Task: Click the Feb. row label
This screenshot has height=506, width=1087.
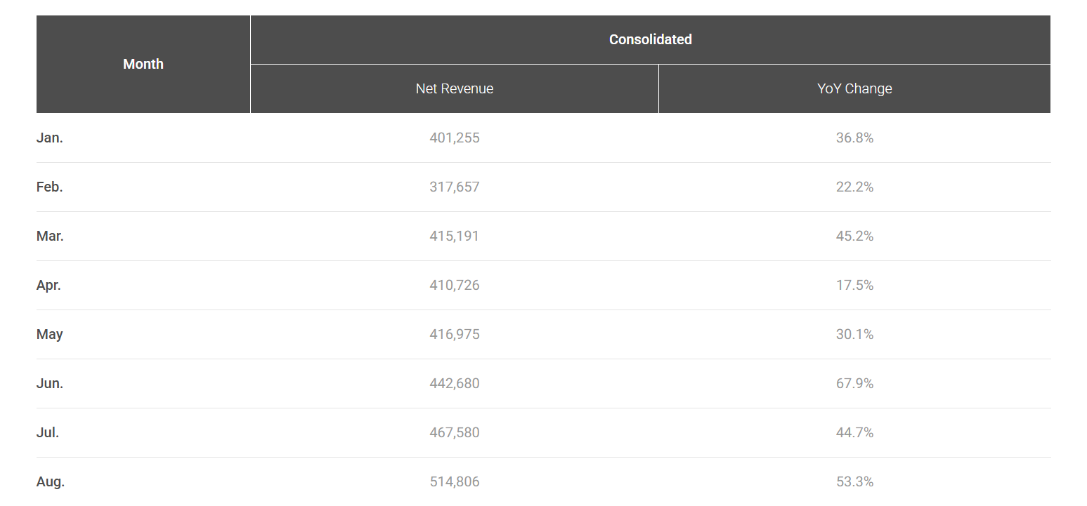Action: coord(50,187)
